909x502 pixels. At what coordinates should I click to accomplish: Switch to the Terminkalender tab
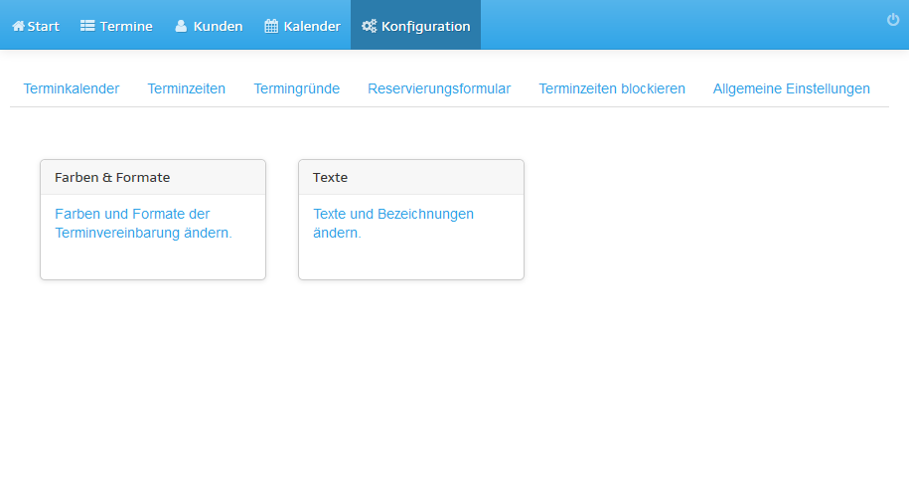[x=72, y=88]
